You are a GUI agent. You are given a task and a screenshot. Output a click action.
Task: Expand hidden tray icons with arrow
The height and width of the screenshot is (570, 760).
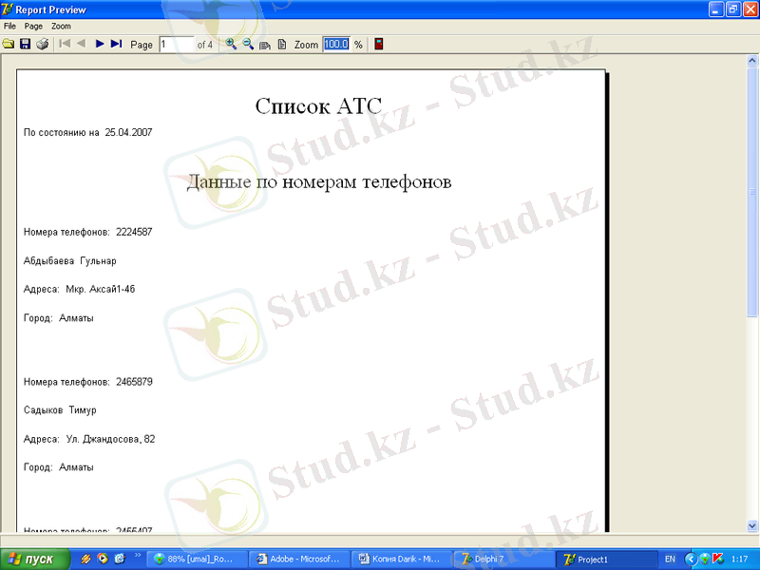point(691,560)
